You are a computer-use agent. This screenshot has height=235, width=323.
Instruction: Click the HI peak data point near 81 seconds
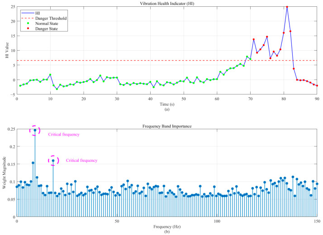[x=287, y=7]
